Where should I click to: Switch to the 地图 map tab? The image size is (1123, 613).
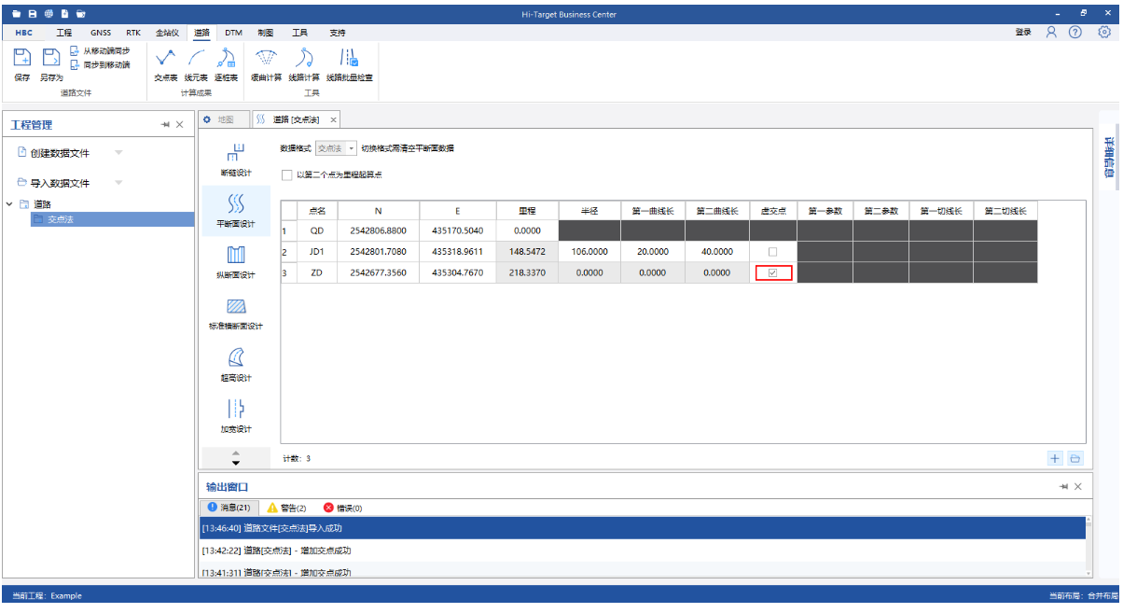coord(225,119)
